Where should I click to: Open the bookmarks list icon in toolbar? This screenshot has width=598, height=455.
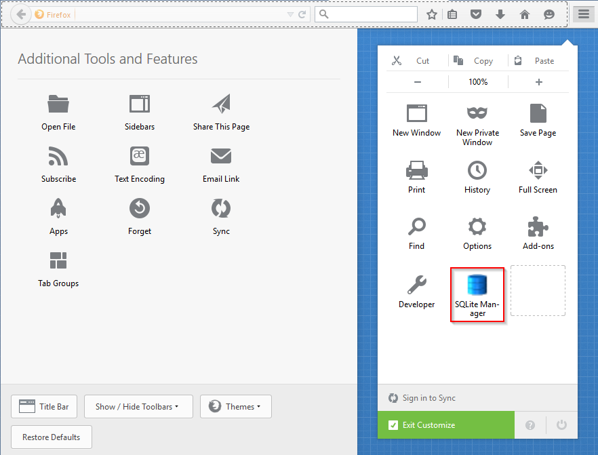(452, 14)
